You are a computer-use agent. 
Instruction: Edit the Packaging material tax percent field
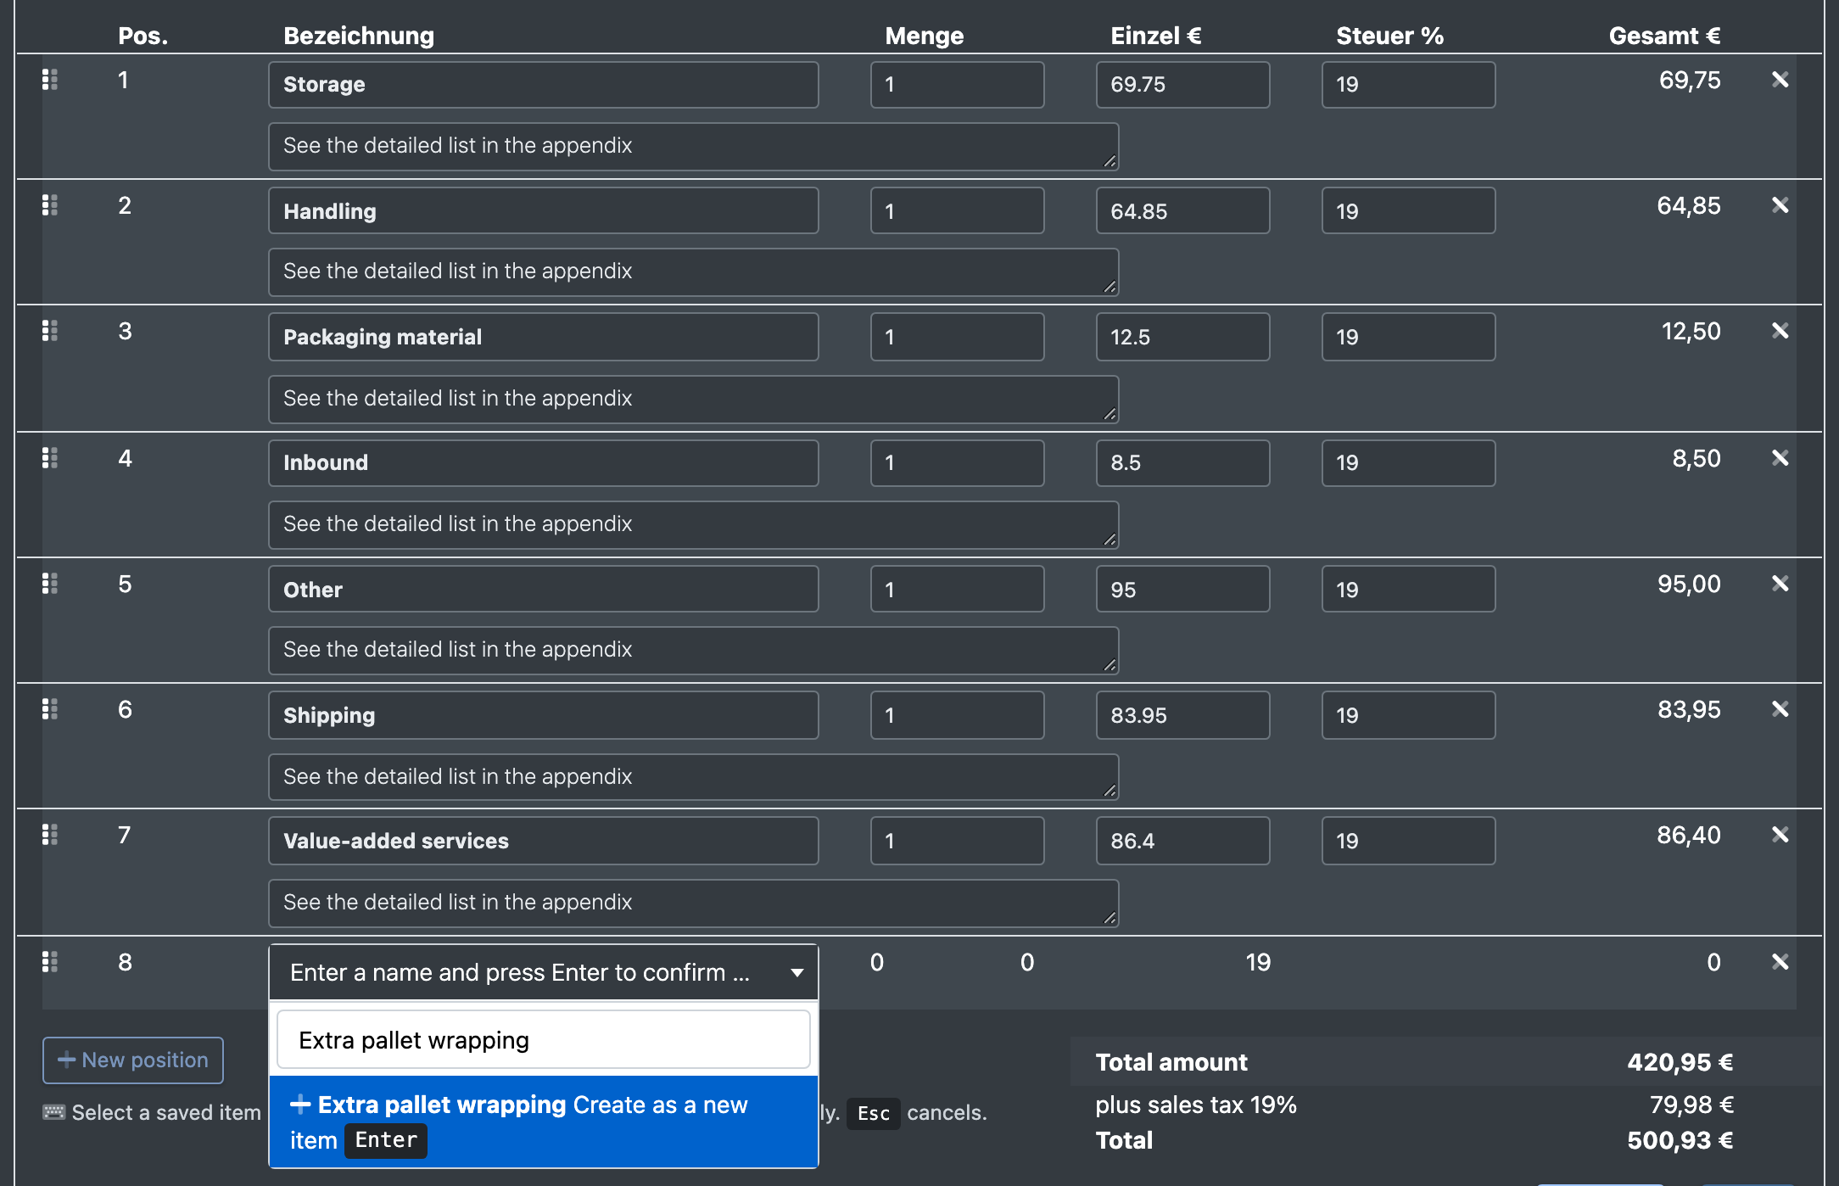coord(1408,337)
